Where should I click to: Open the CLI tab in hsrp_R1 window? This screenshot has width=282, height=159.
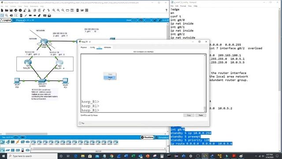point(100,47)
